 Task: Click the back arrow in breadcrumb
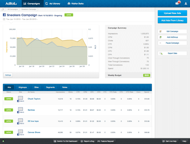tap(3, 9)
